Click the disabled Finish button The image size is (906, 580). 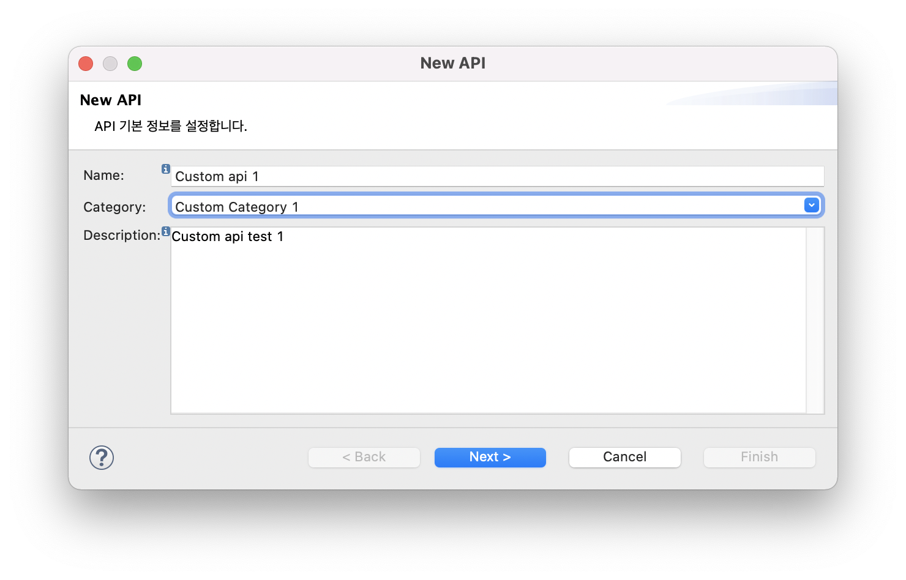pos(759,457)
